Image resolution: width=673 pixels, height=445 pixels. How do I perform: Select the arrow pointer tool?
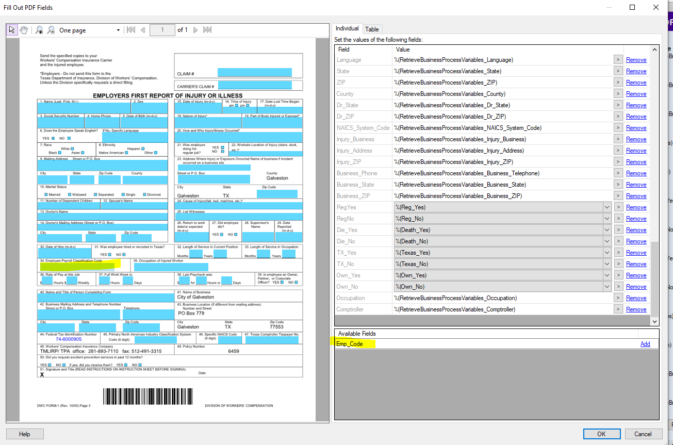[x=12, y=30]
